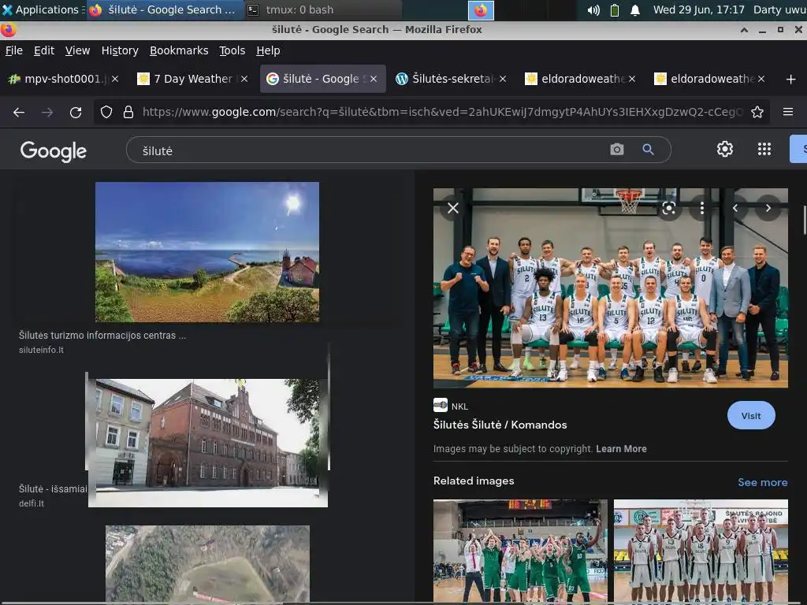
Task: Open the NKL source link
Action: point(451,406)
